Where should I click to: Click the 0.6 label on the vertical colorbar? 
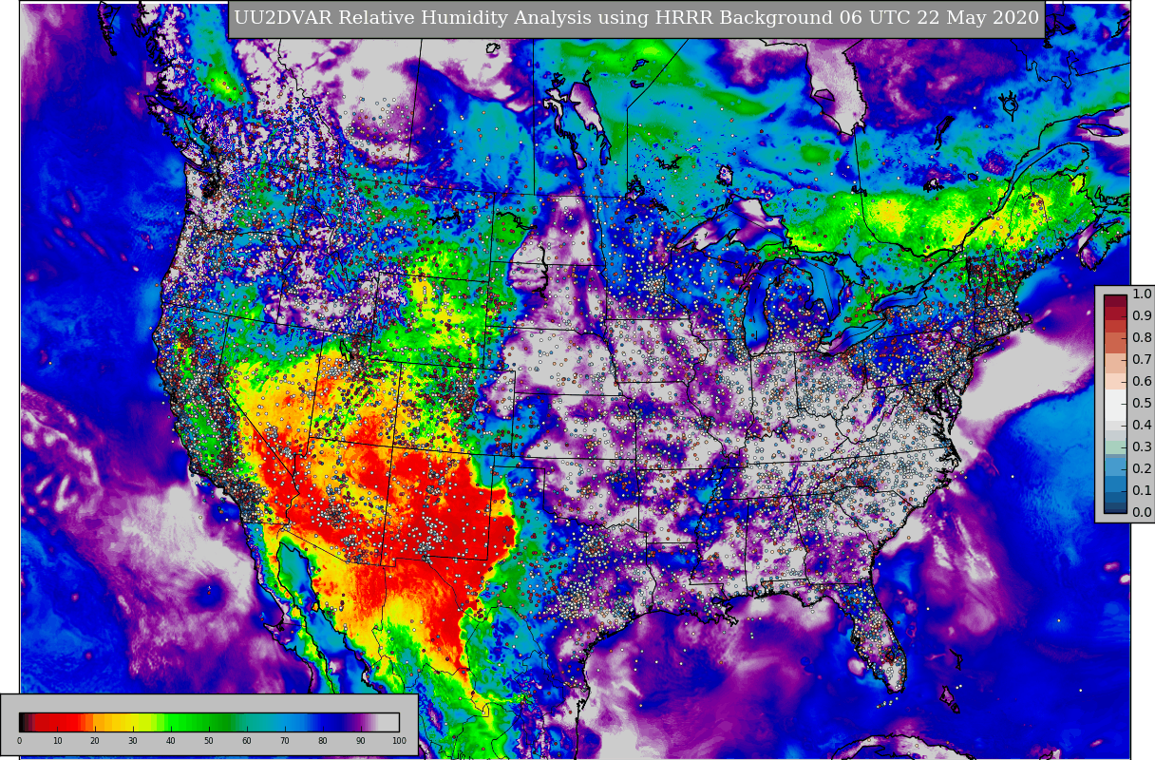click(x=1142, y=382)
